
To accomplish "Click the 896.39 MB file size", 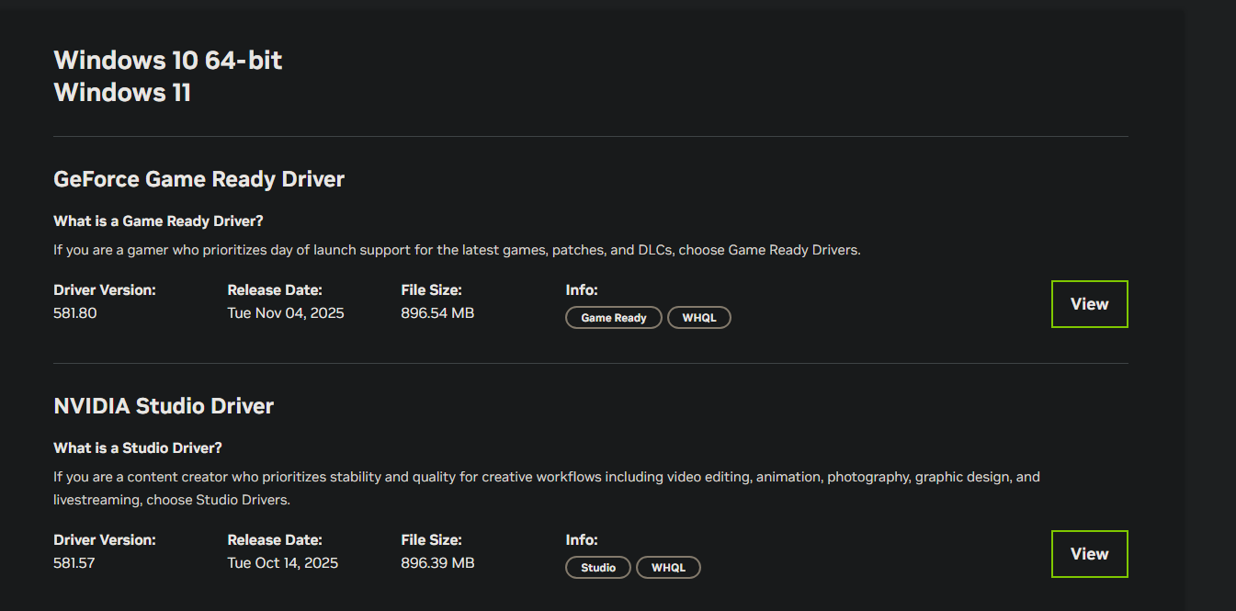I will pos(437,563).
